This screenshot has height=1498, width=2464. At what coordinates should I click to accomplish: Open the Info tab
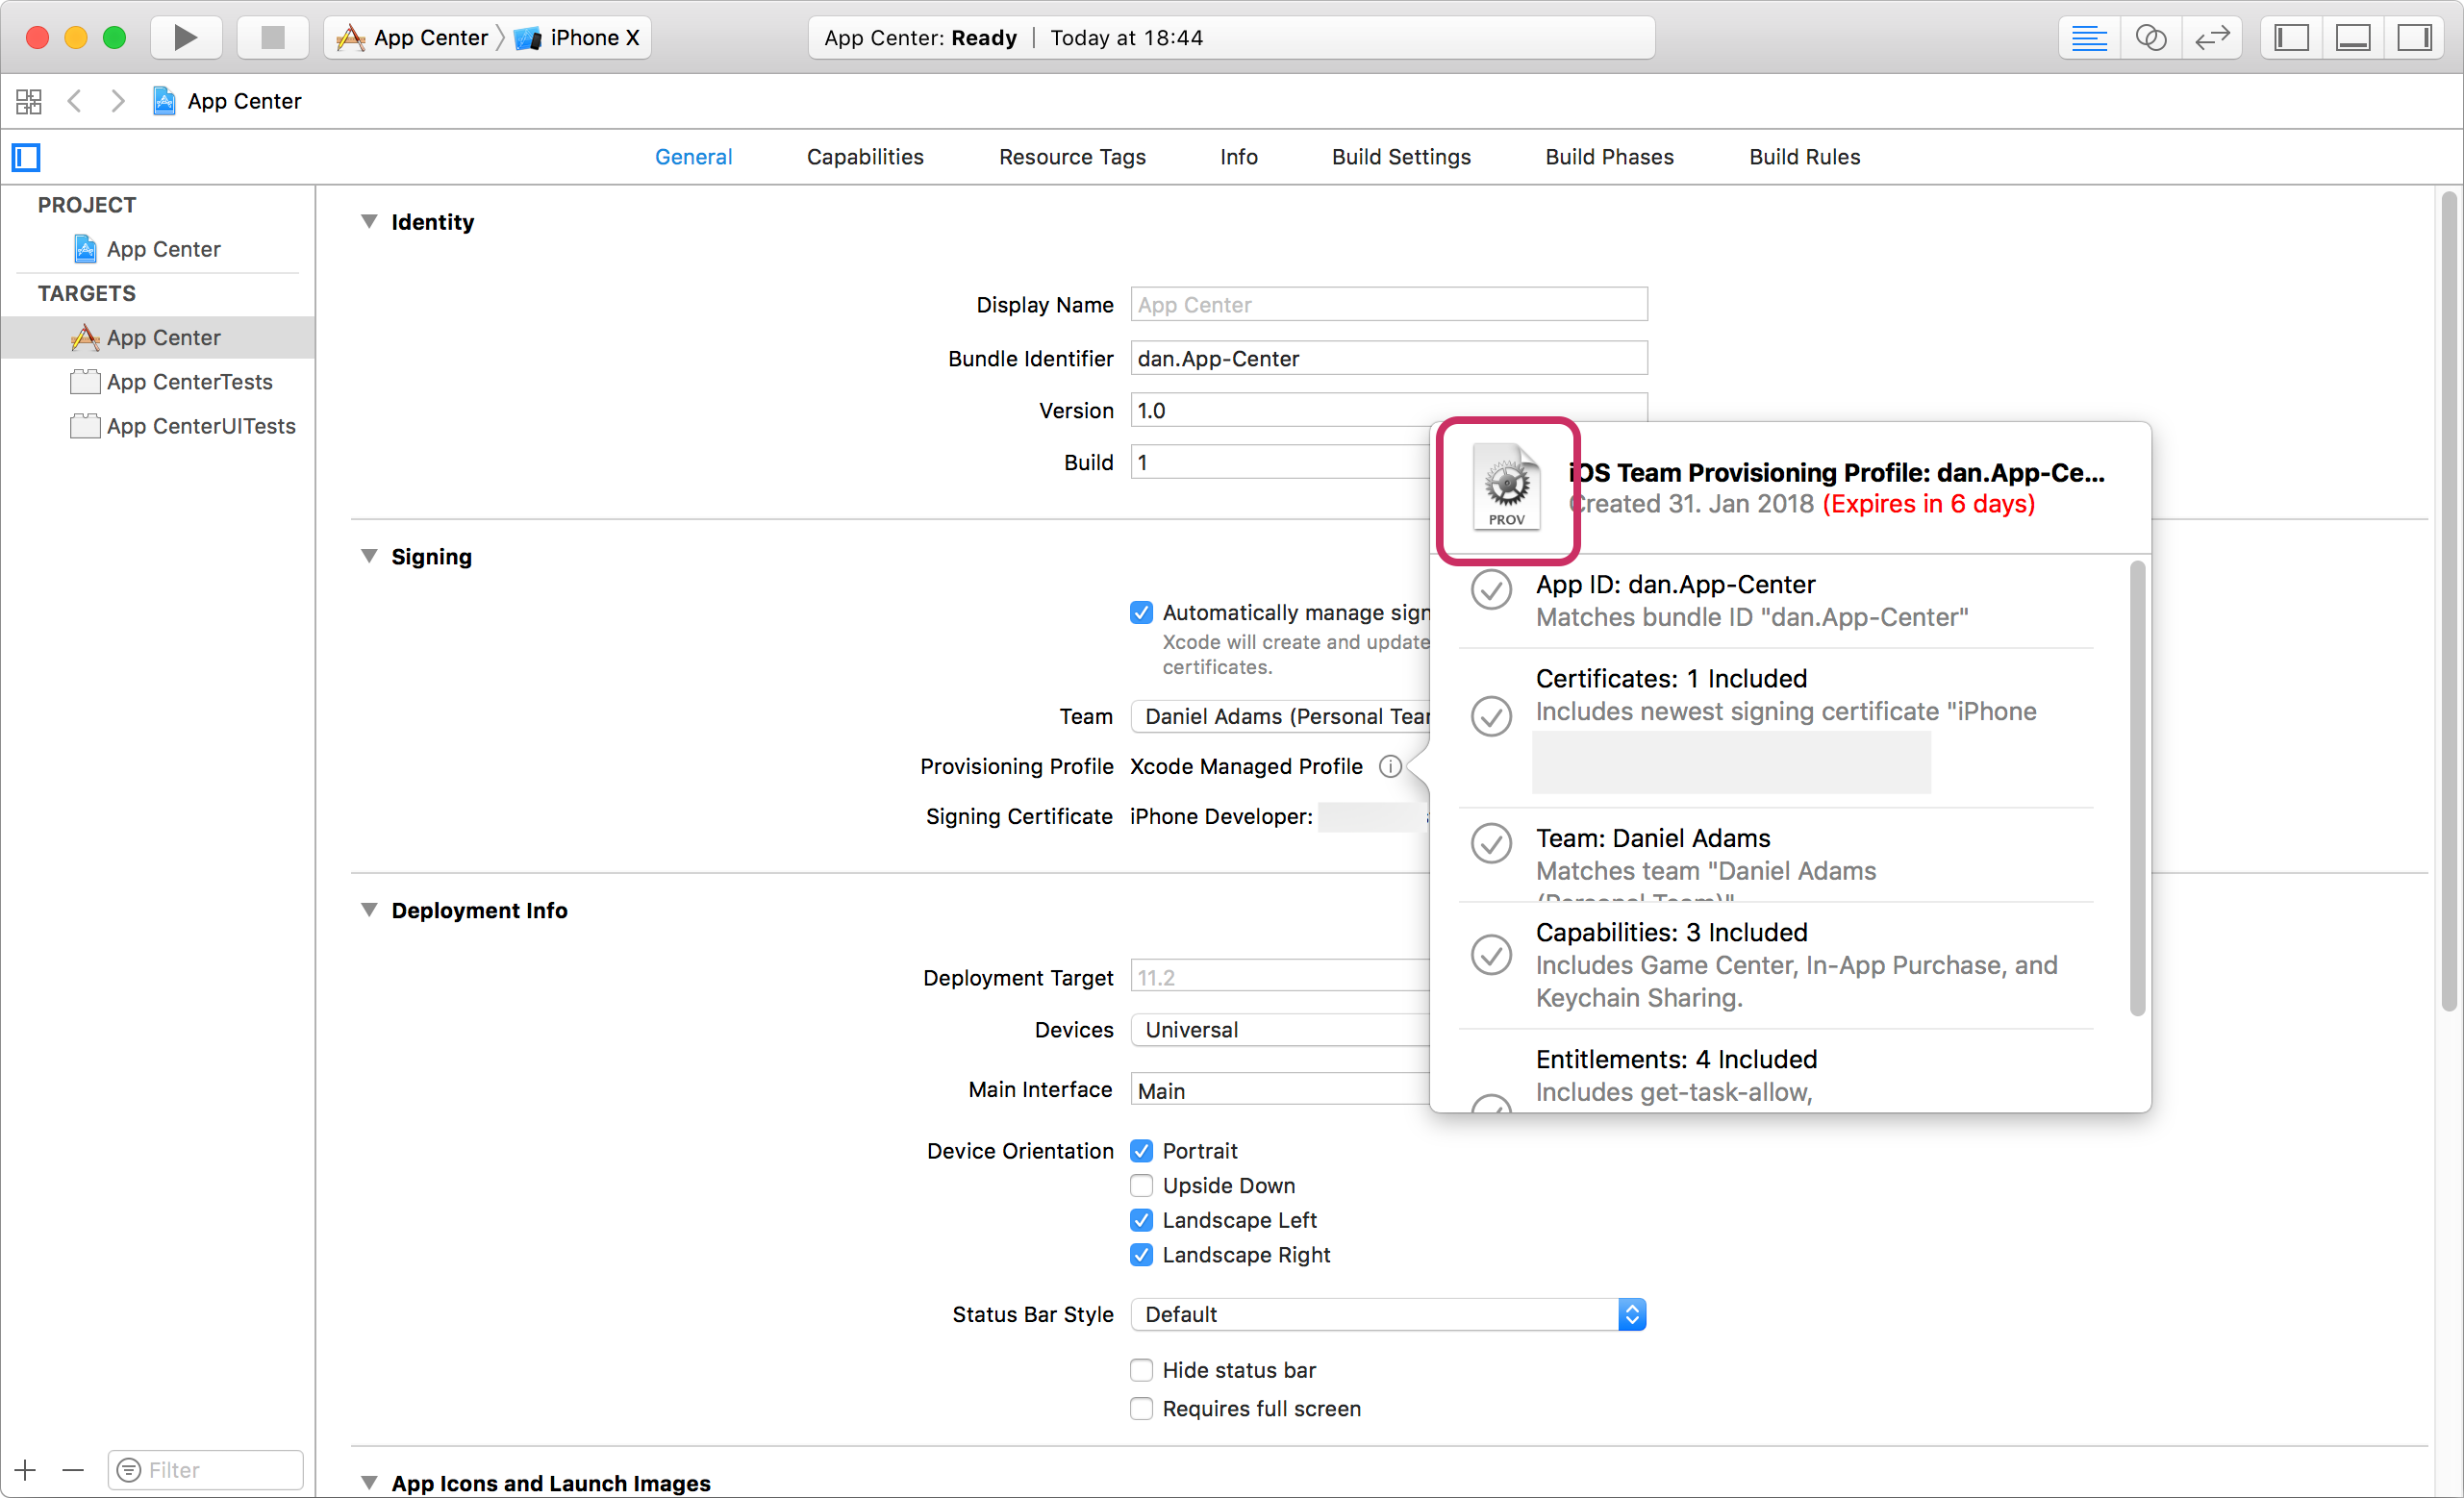point(1239,157)
